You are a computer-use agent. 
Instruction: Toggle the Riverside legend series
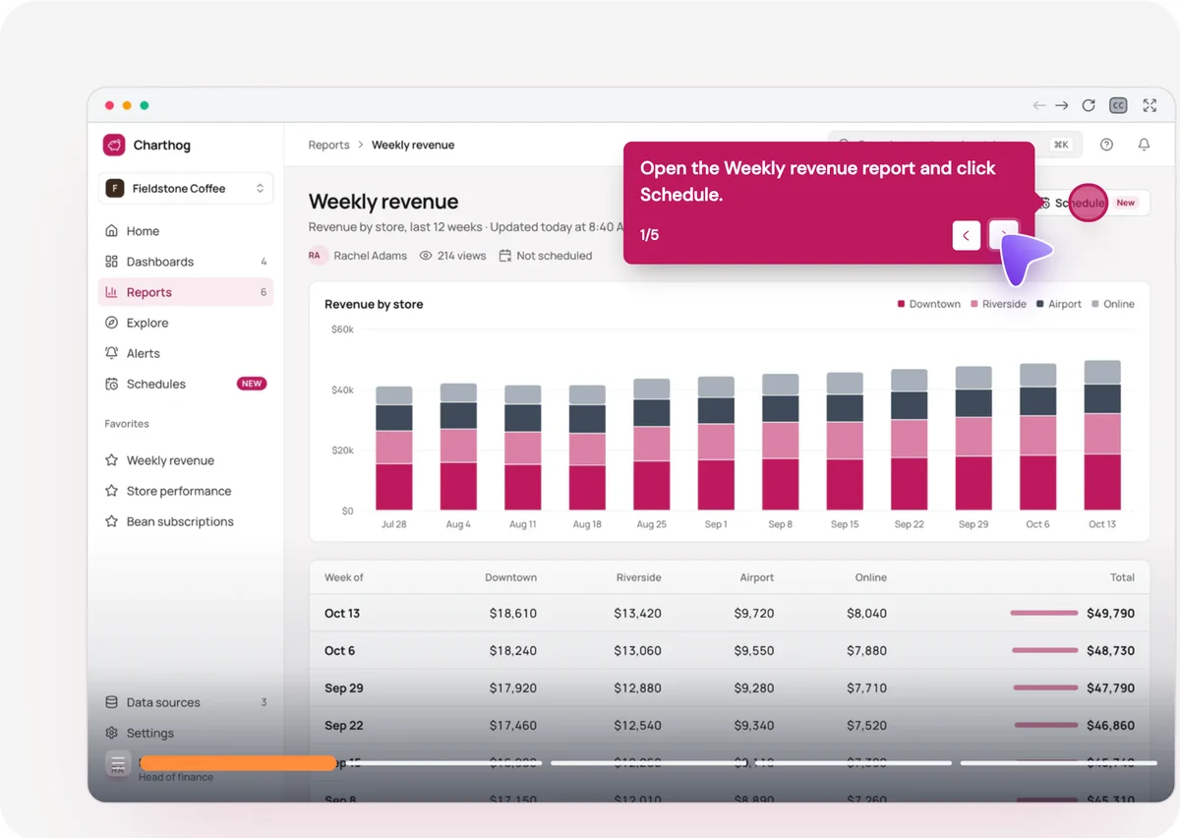pyautogui.click(x=999, y=304)
